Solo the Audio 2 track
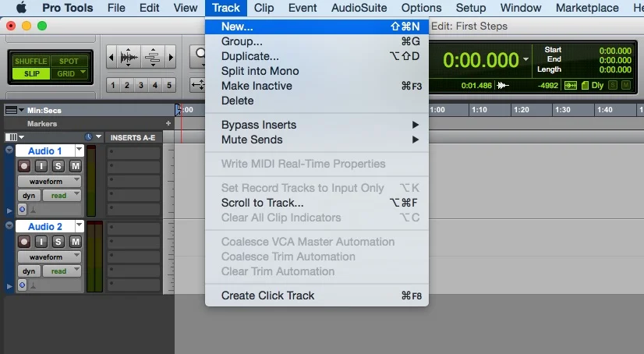 (58, 242)
